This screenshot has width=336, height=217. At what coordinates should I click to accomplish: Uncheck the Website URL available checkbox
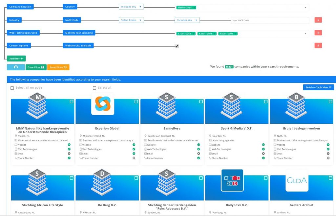[177, 46]
